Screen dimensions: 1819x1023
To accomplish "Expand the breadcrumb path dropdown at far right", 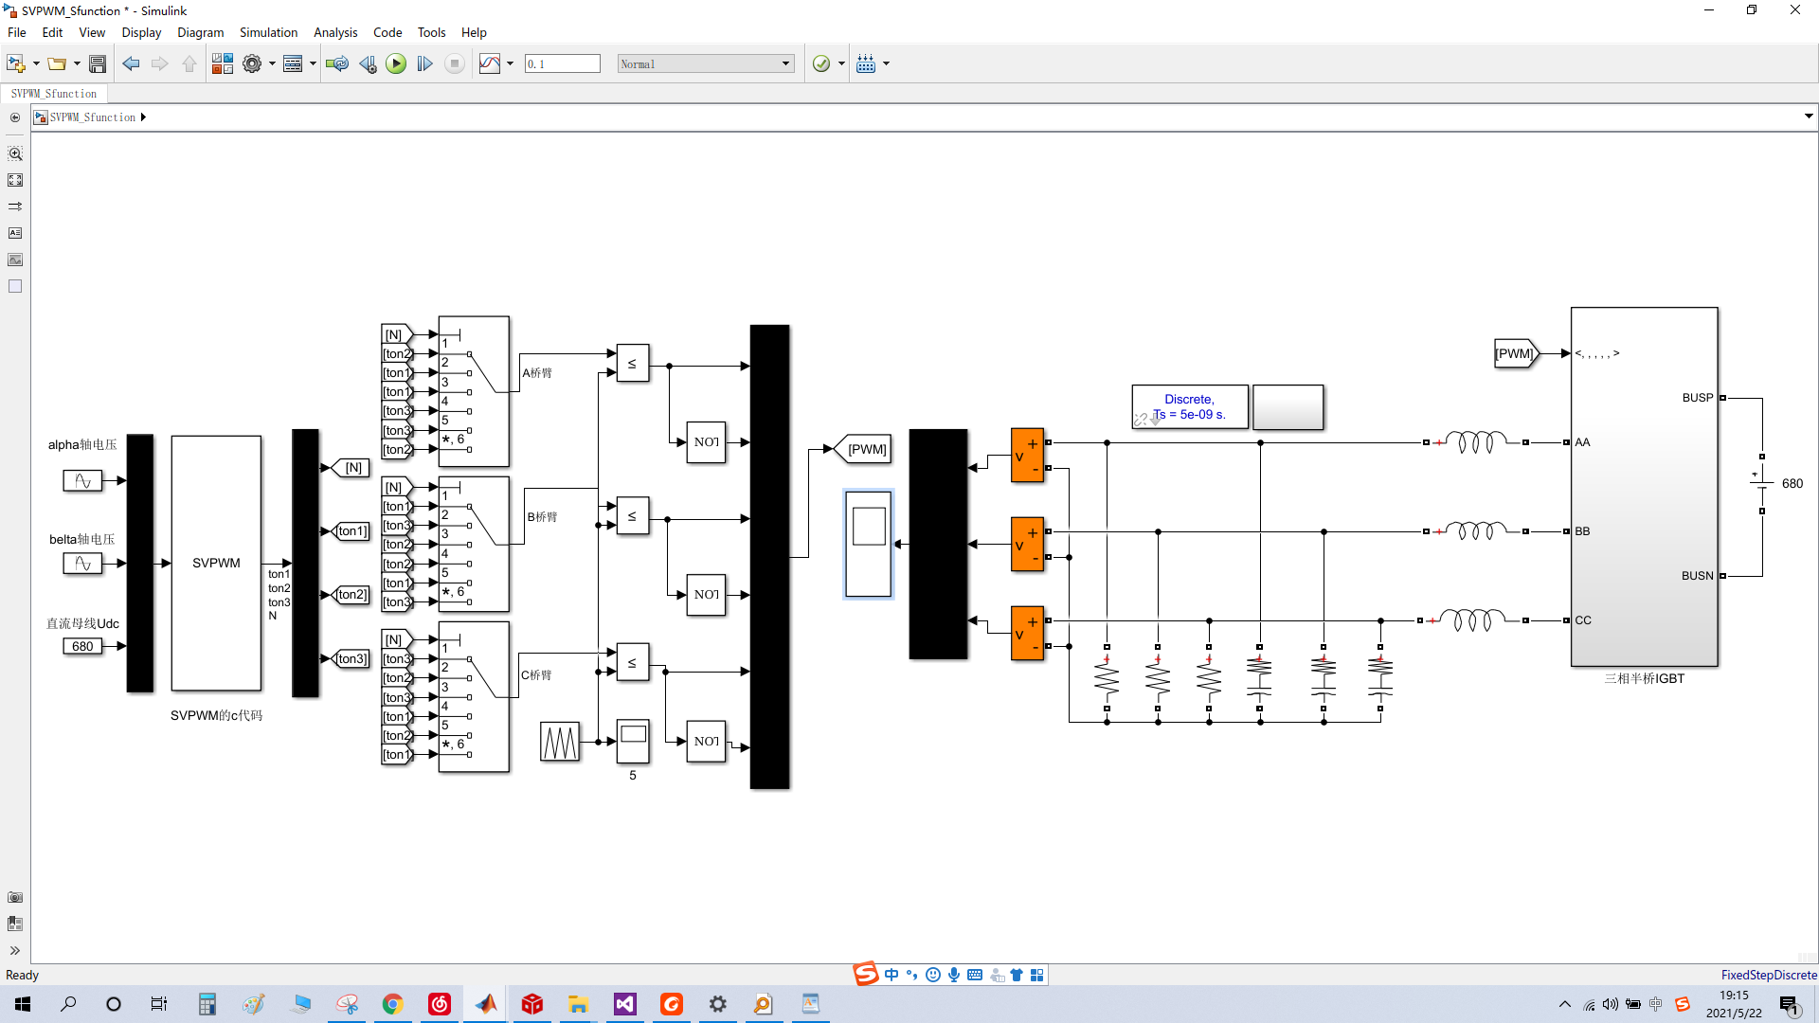I will pos(1809,117).
